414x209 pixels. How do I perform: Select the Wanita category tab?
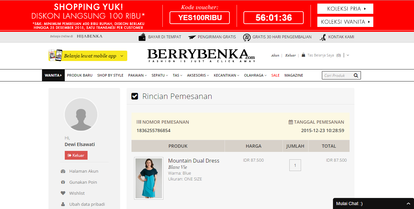53,75
